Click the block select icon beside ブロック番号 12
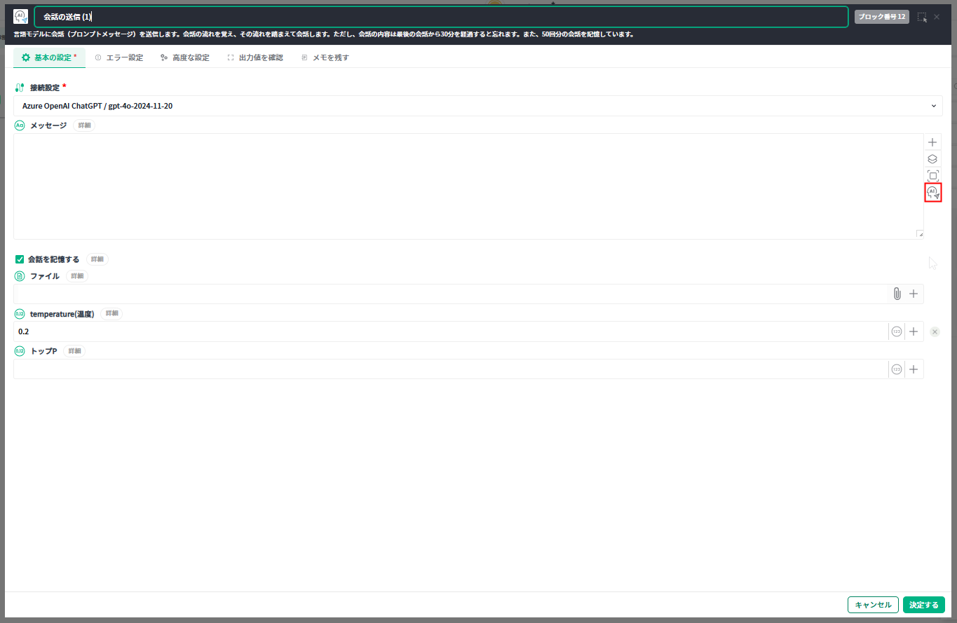Viewport: 957px width, 623px height. pos(922,17)
